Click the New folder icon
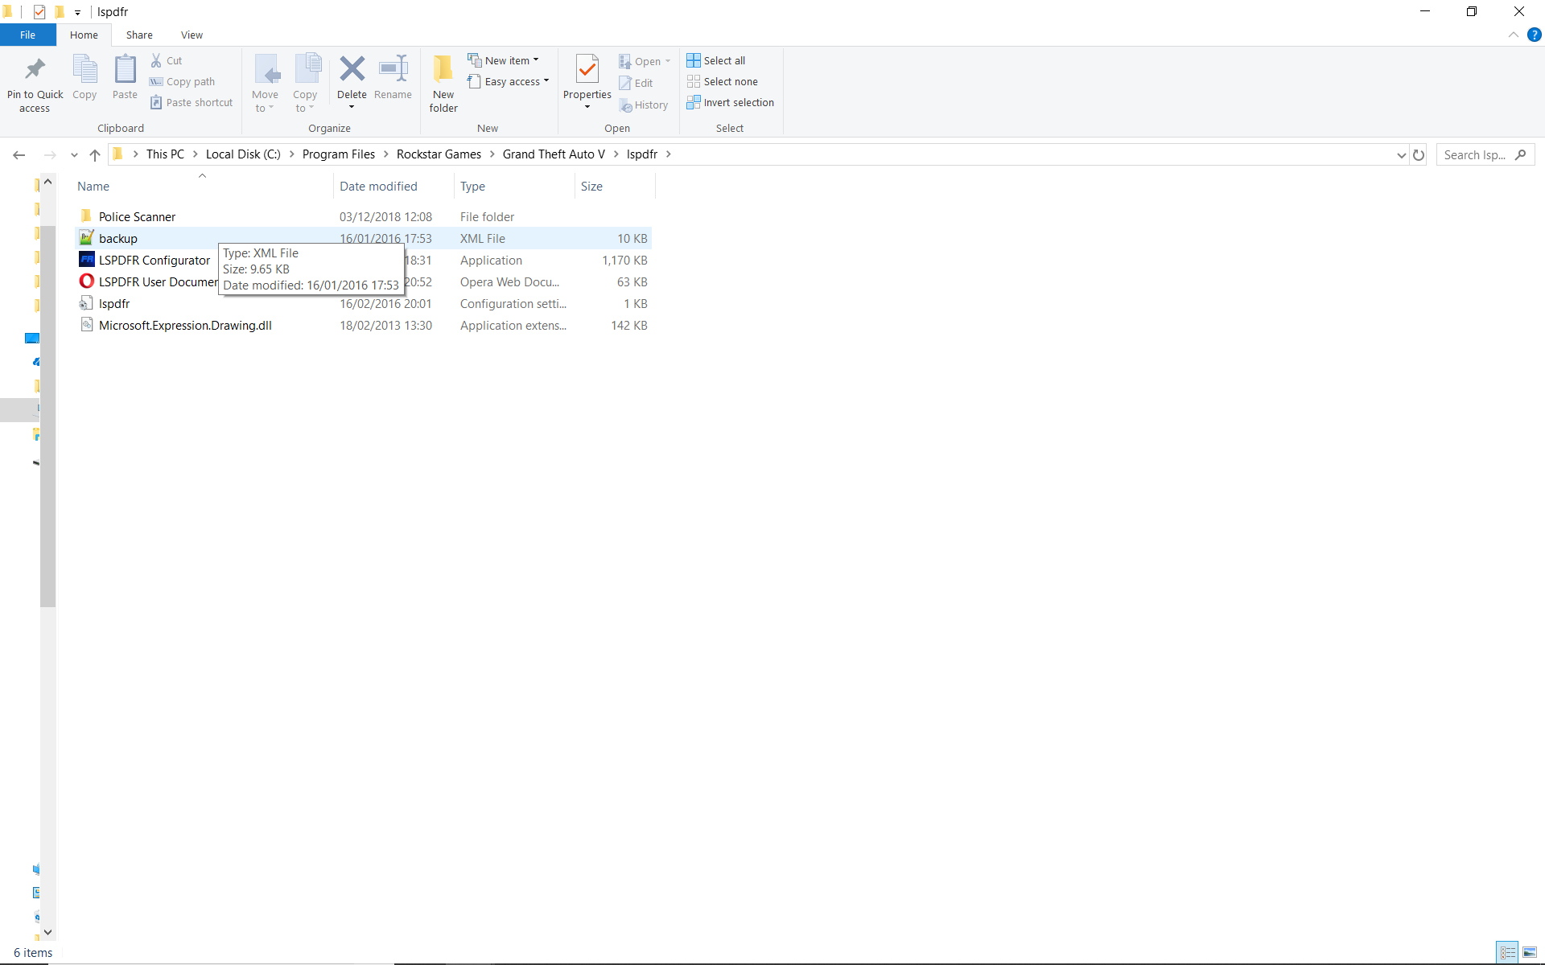This screenshot has width=1545, height=965. 443,70
